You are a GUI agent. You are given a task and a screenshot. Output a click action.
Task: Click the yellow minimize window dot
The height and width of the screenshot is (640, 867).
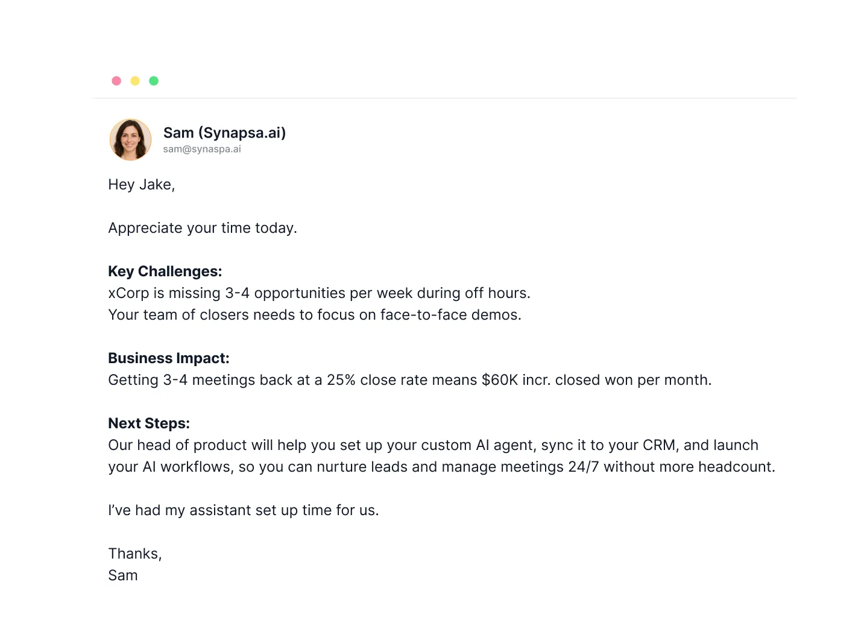pos(135,81)
